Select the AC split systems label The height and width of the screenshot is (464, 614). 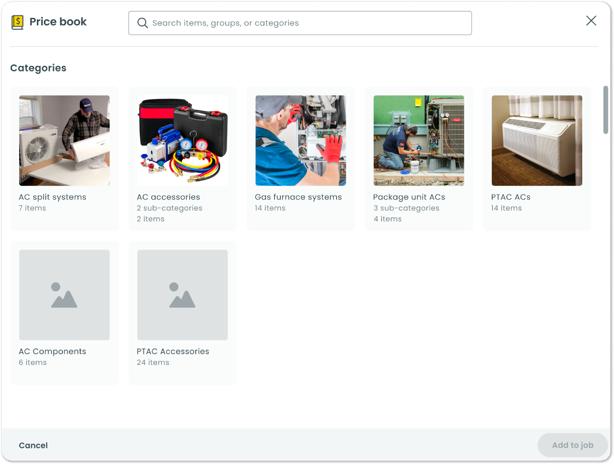(x=53, y=197)
